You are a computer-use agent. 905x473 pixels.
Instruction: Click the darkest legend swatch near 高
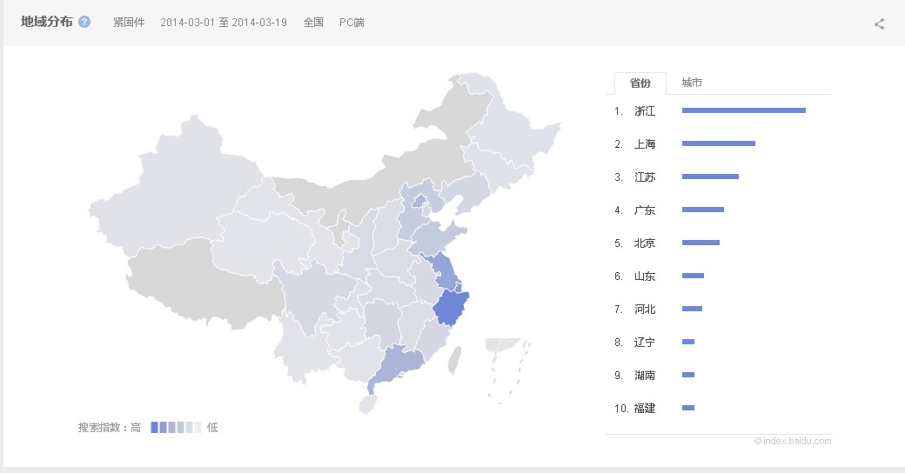coord(154,428)
